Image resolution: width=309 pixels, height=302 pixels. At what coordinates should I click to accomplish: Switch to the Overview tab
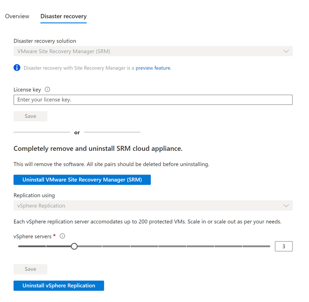point(17,16)
